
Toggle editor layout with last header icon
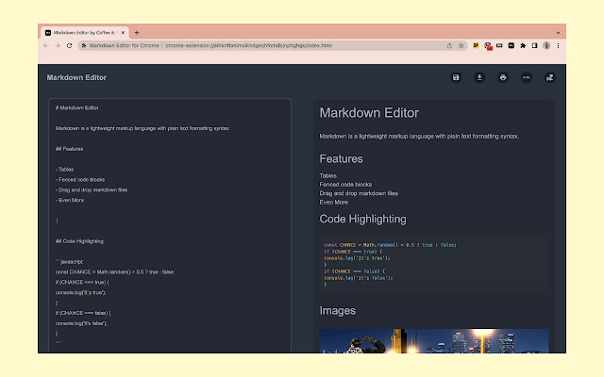point(549,77)
